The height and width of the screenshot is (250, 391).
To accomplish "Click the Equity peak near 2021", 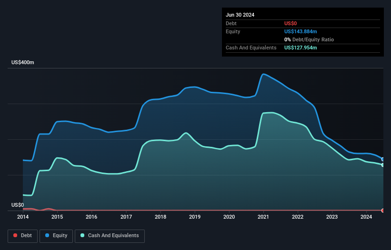I will coord(263,74).
